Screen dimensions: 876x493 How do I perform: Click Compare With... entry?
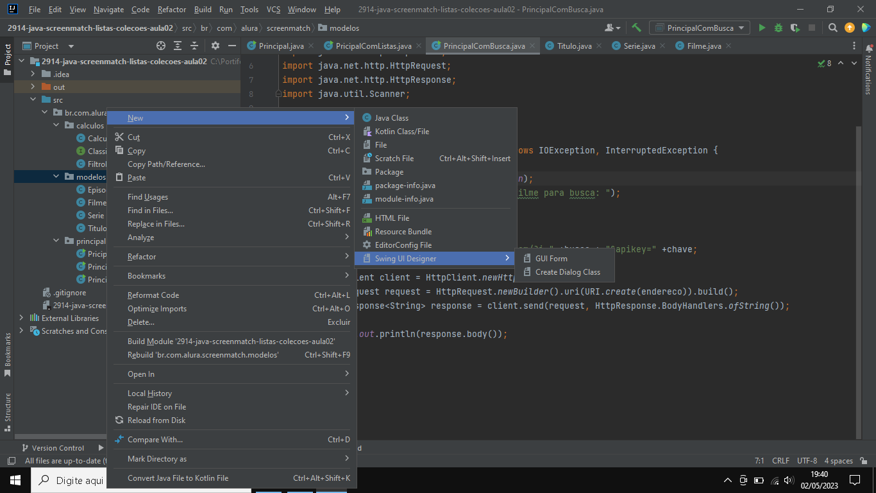click(x=232, y=440)
